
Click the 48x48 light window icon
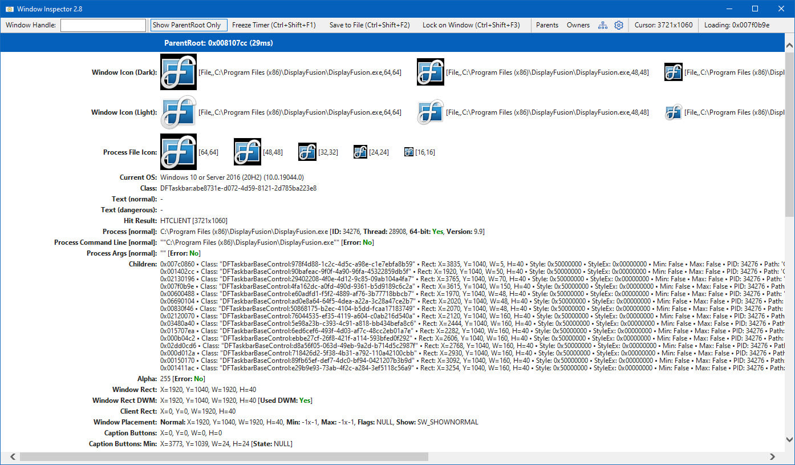(431, 112)
